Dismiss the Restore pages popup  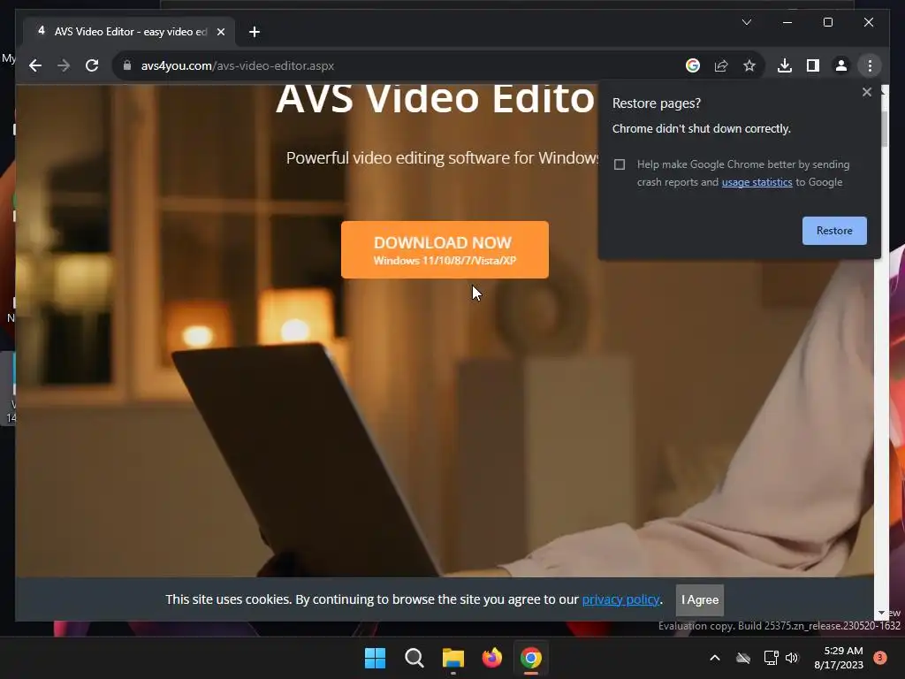pyautogui.click(x=866, y=92)
